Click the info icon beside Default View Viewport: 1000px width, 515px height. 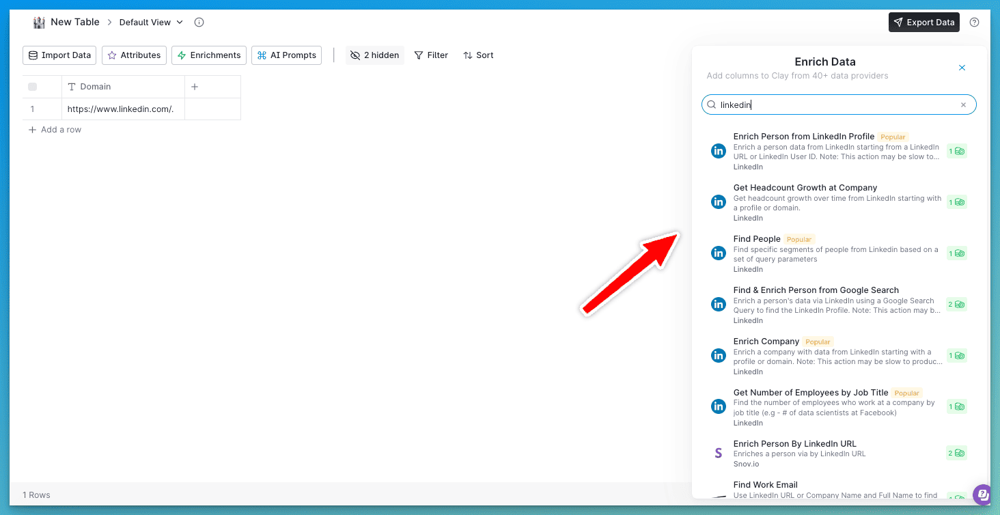pyautogui.click(x=199, y=22)
